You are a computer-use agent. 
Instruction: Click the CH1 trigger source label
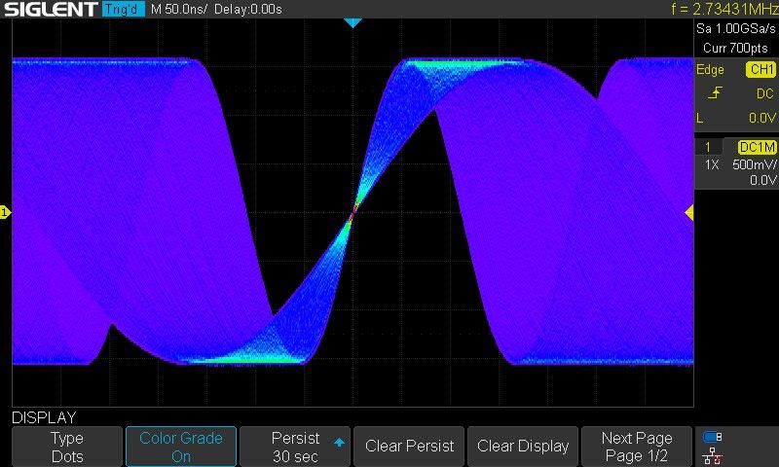760,69
